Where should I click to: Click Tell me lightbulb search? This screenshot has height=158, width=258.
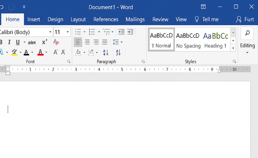click(206, 19)
